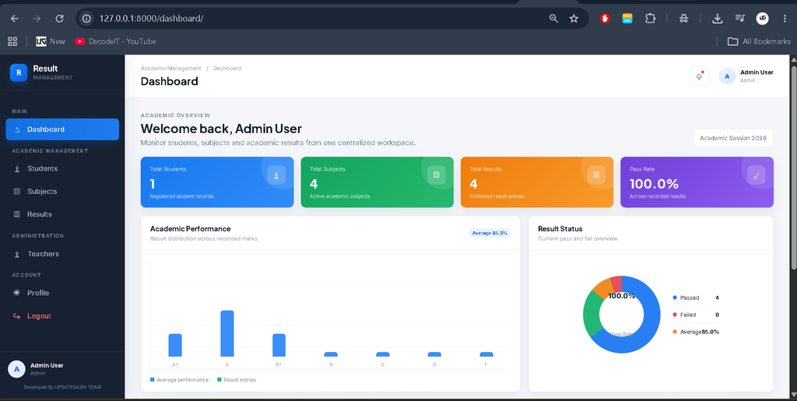Click the A+ bar in the chart

tap(175, 345)
